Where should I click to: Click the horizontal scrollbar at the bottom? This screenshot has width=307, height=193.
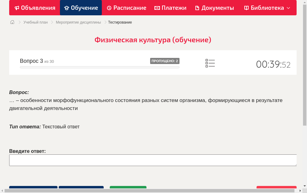click(x=150, y=191)
